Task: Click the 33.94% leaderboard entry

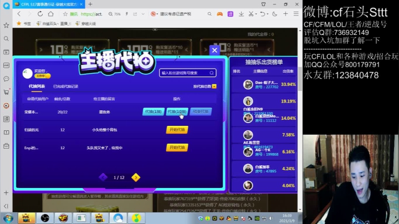Action: (x=264, y=84)
